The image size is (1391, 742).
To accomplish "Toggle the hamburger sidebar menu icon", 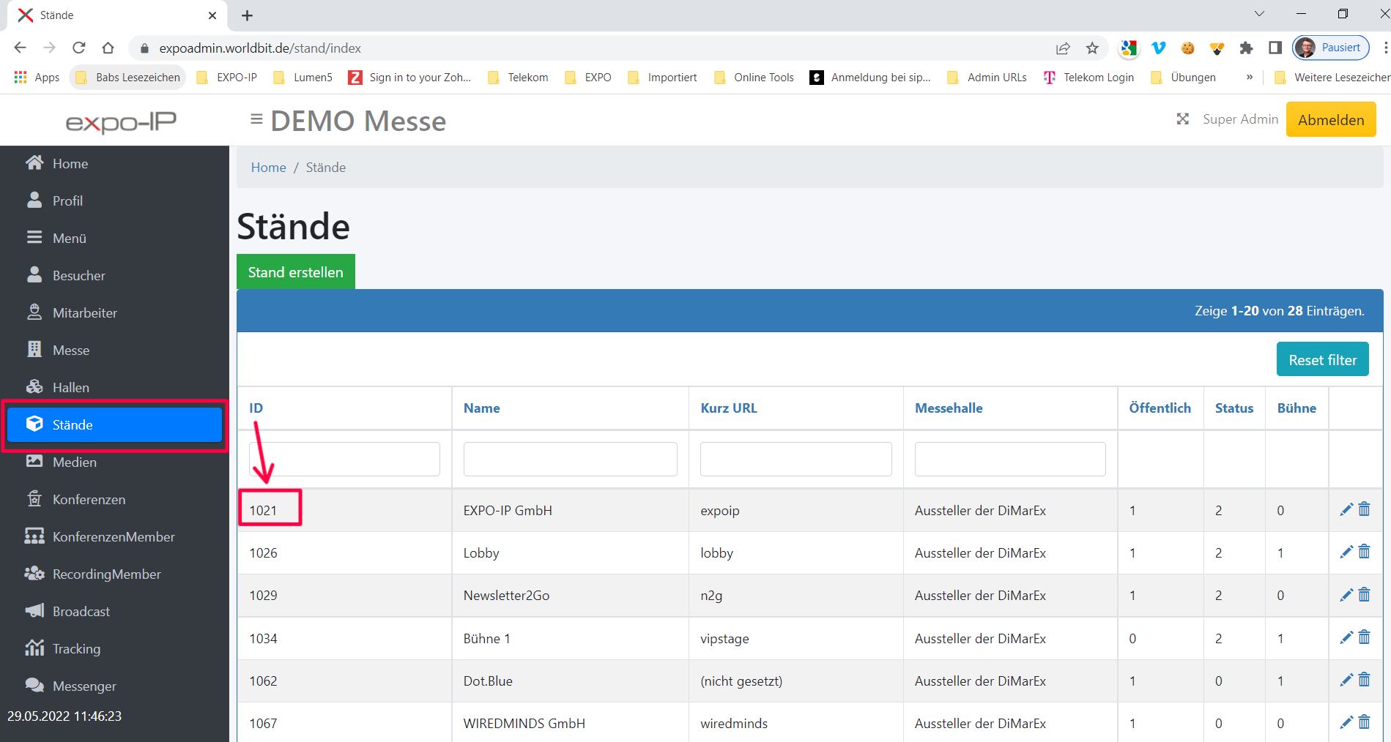I will click(256, 119).
